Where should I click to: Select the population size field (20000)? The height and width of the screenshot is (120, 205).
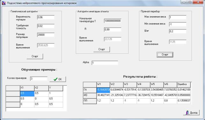click(46, 35)
